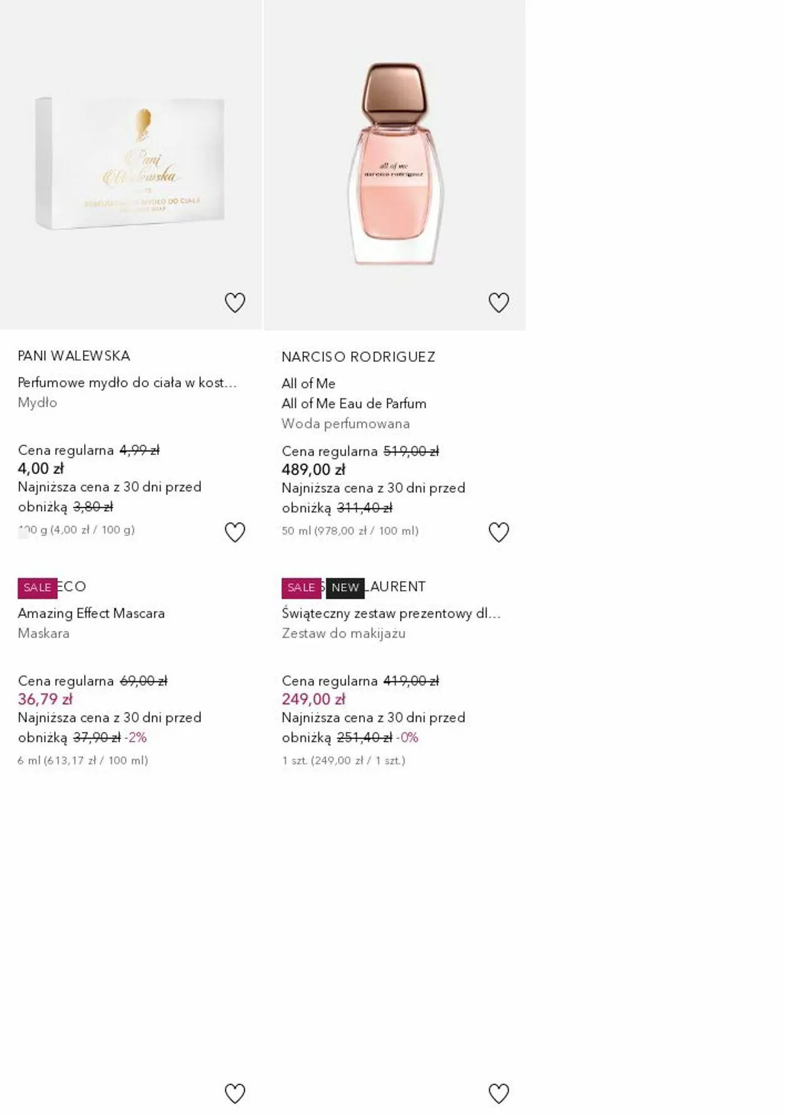
Task: View the 'Świąteczny zestaw prezentowy' gift set
Action: [x=391, y=613]
